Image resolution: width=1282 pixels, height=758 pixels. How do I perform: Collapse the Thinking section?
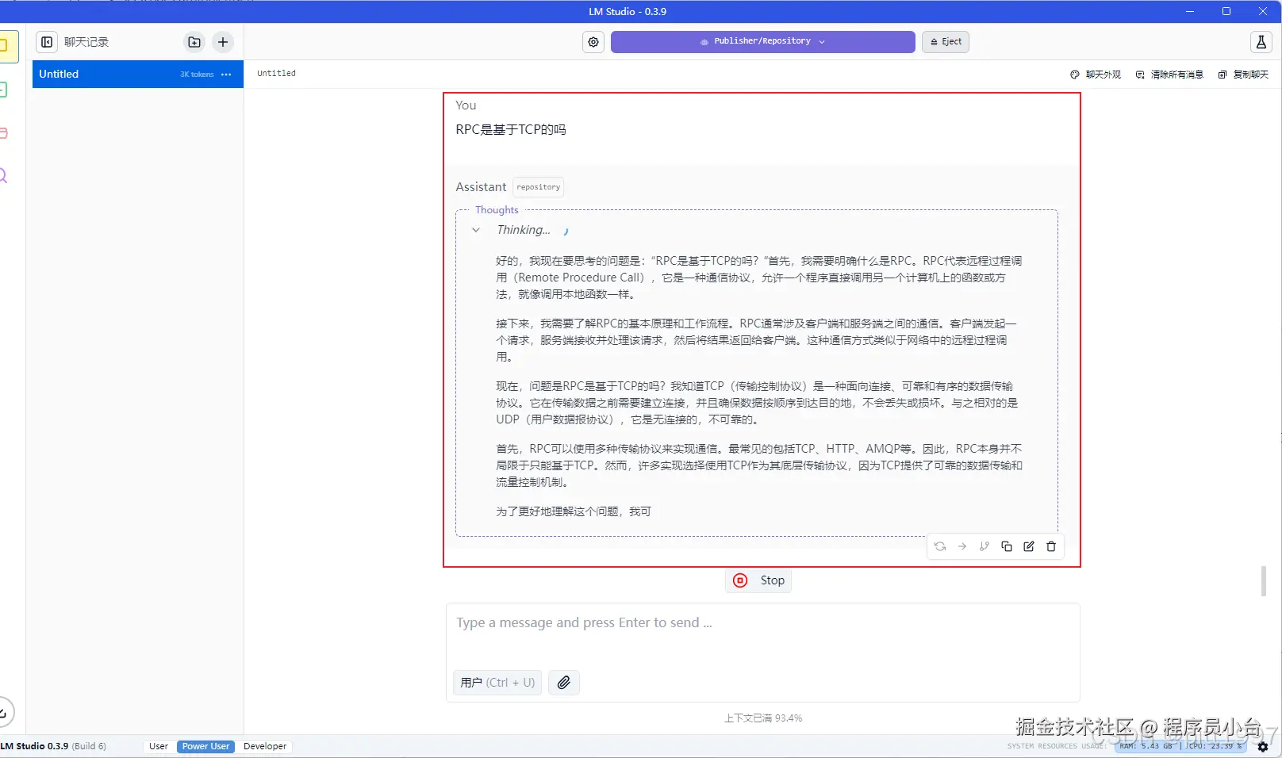(x=475, y=230)
